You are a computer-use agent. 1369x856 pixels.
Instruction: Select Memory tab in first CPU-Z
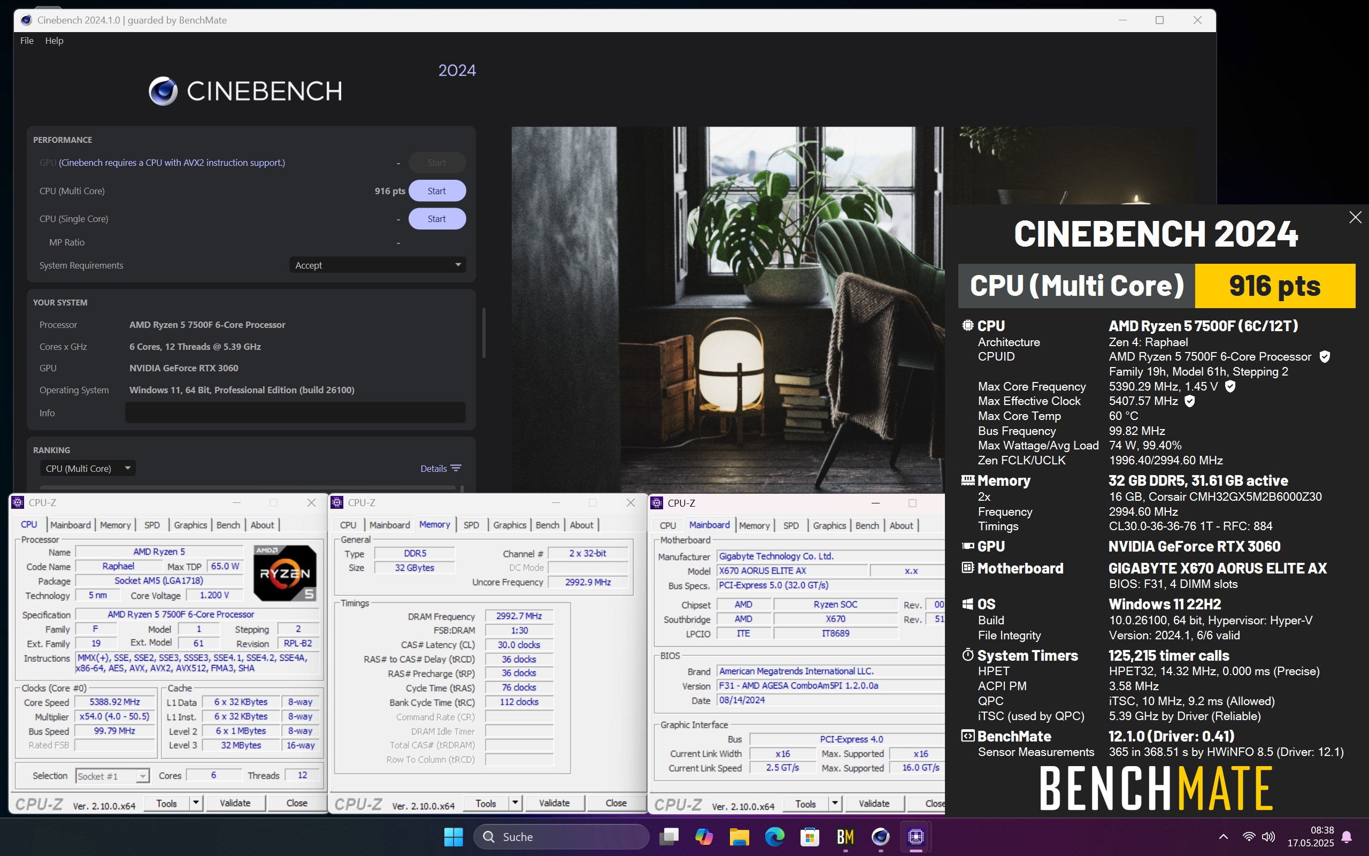(116, 525)
